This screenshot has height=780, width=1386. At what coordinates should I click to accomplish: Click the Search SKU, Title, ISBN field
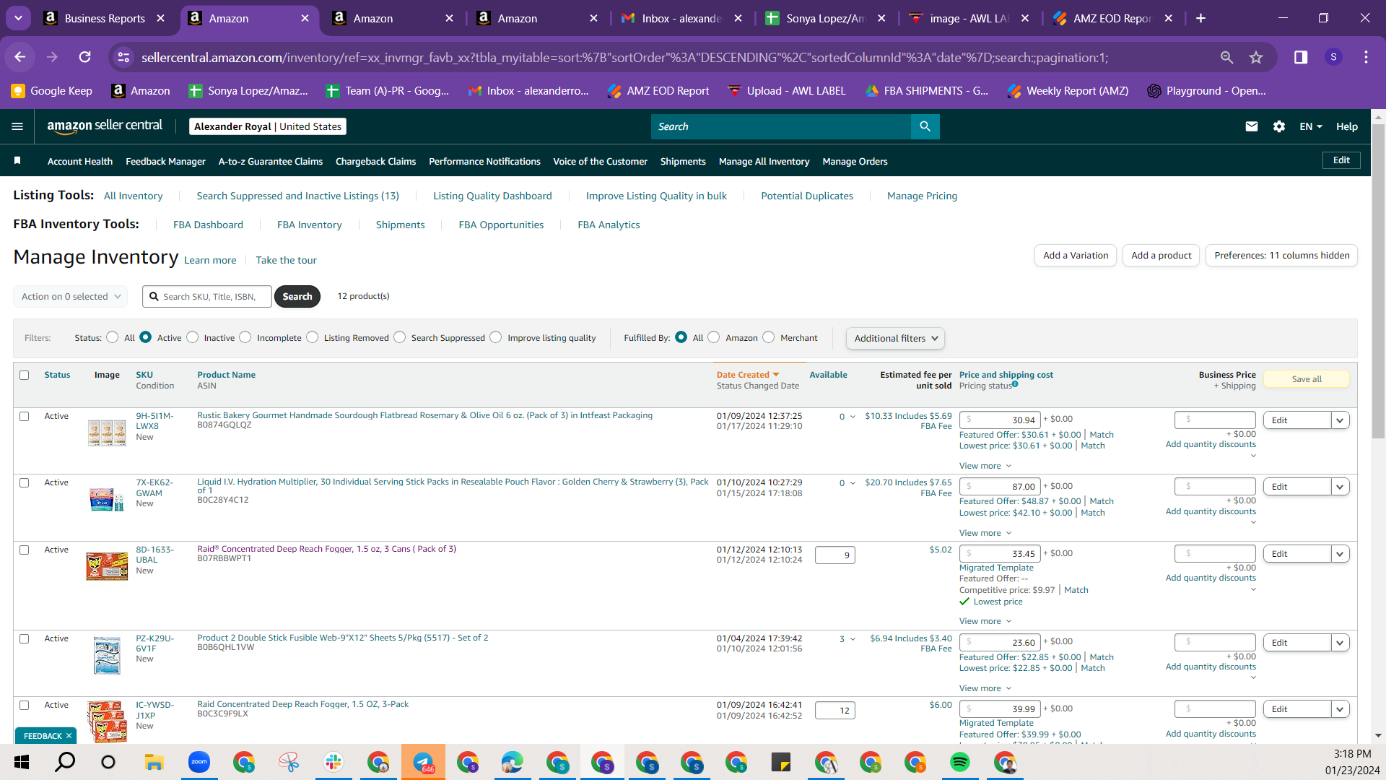[207, 296]
